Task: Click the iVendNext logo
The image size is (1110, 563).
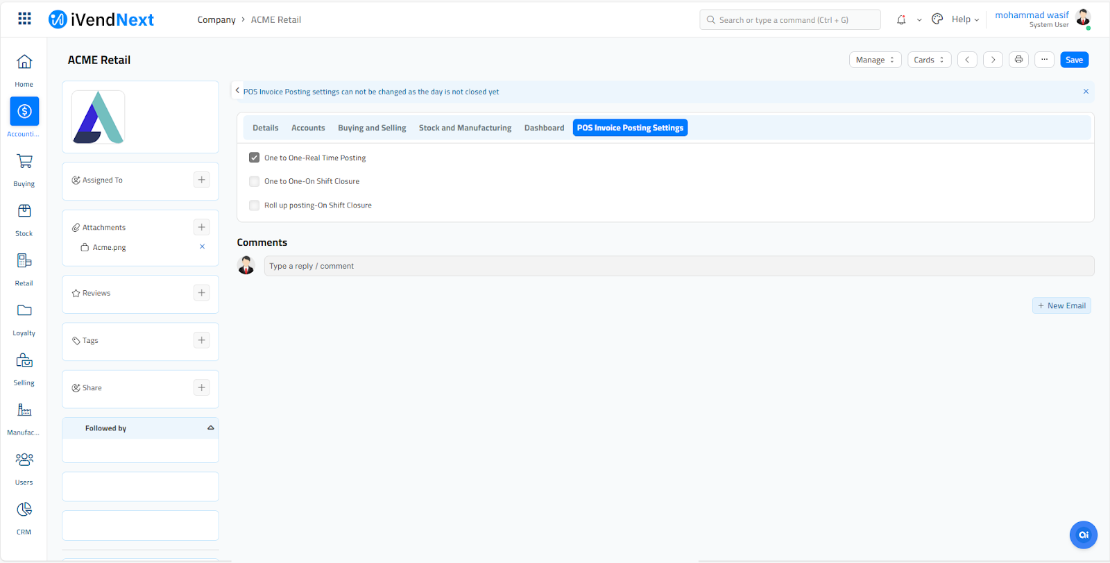Action: 101,19
